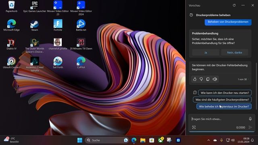Viewport: 258px width, 145px height.
Task: Give thumbs up to the response
Action: click(x=195, y=79)
